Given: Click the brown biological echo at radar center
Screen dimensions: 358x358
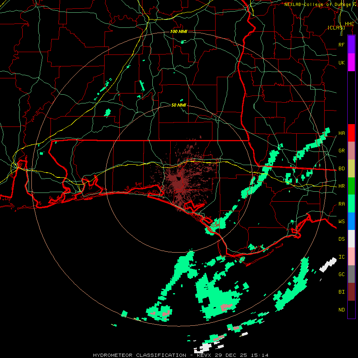Looking at the screenshot, I should click(x=180, y=181).
